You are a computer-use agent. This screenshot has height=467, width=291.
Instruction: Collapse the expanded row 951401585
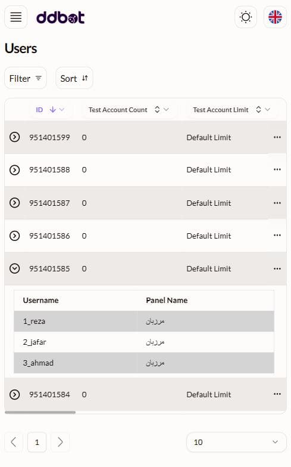[14, 268]
